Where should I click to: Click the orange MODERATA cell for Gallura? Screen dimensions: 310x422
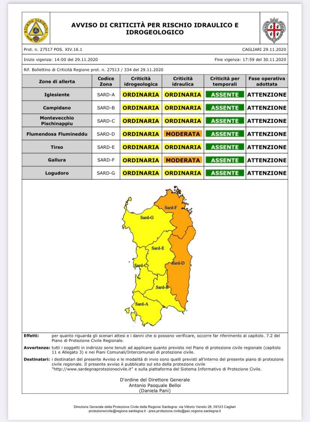click(x=183, y=160)
